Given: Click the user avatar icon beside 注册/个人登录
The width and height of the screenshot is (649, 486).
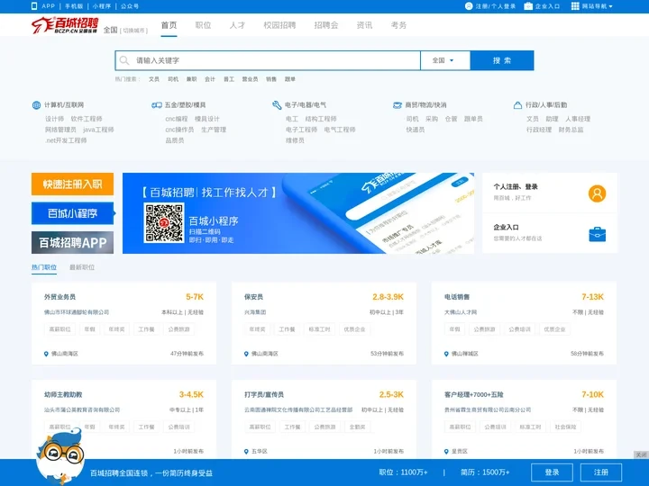Looking at the screenshot, I should click(469, 6).
